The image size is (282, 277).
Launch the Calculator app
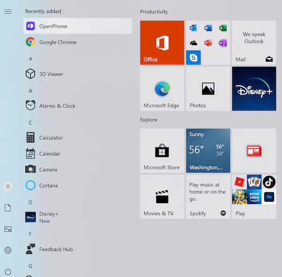[x=78, y=138]
